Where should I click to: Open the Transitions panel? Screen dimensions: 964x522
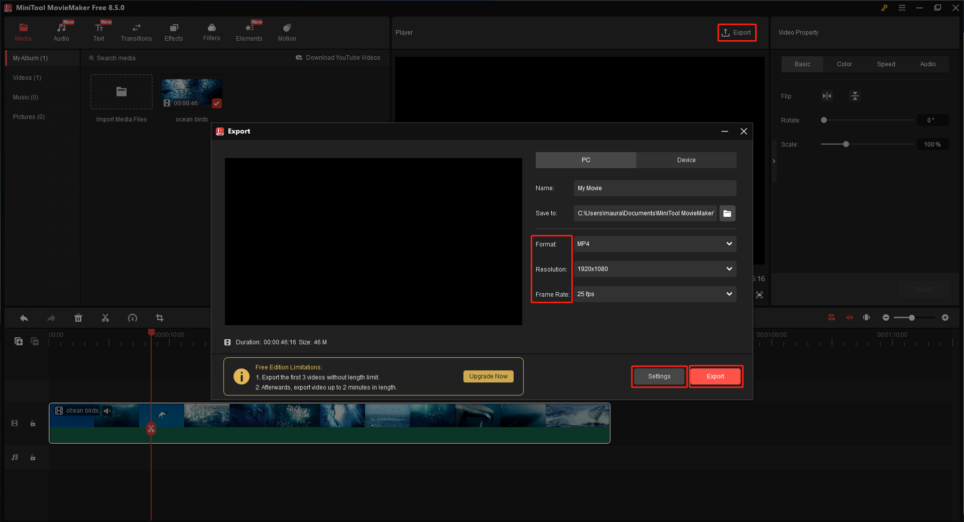(136, 31)
